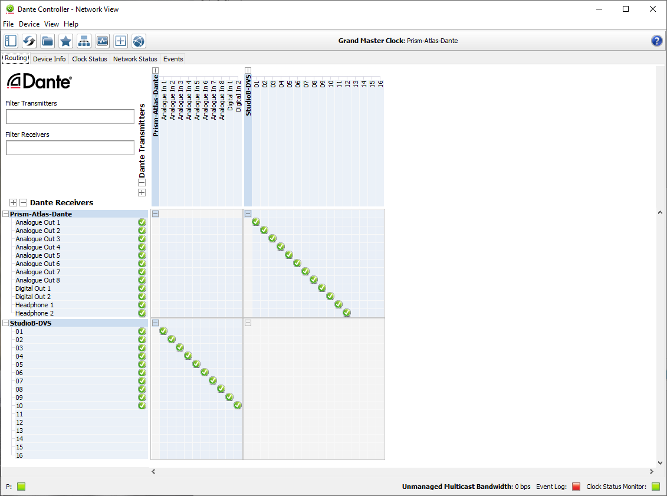Click the Clock Status Monitor green indicator
Screen dimensions: 667x496
click(x=656, y=486)
